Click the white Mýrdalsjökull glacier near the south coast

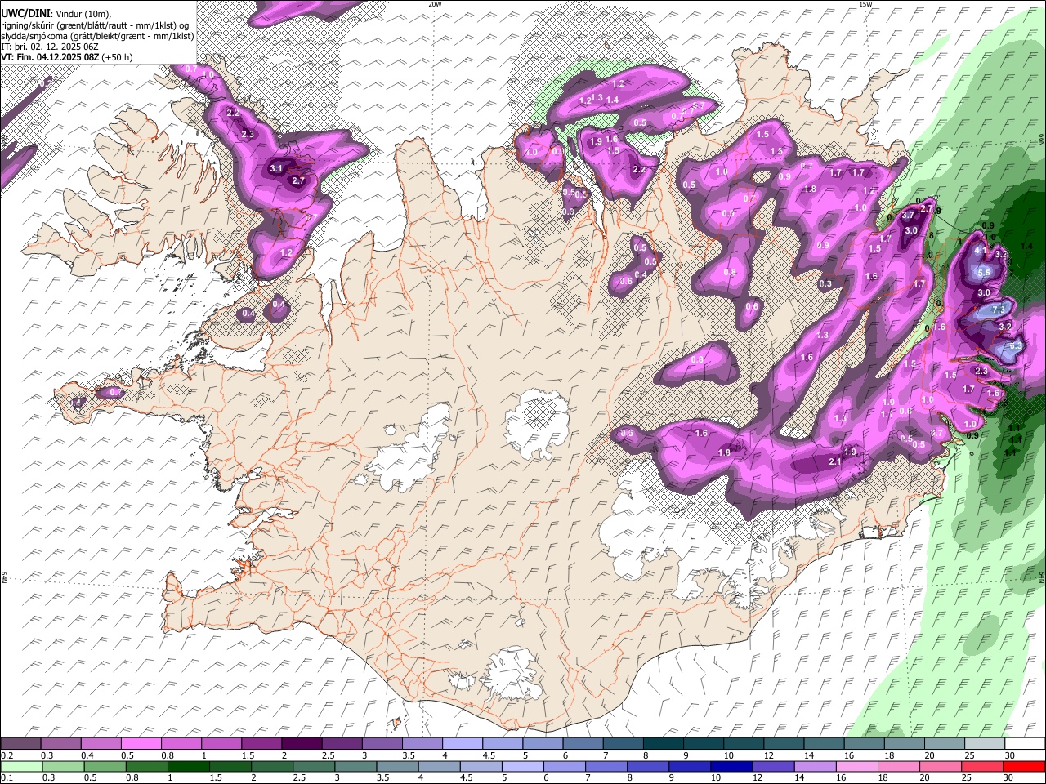[513, 675]
